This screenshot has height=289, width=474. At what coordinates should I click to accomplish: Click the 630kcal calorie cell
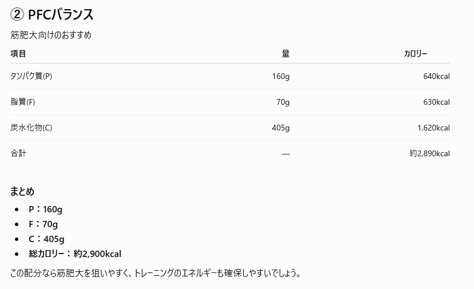coord(437,102)
